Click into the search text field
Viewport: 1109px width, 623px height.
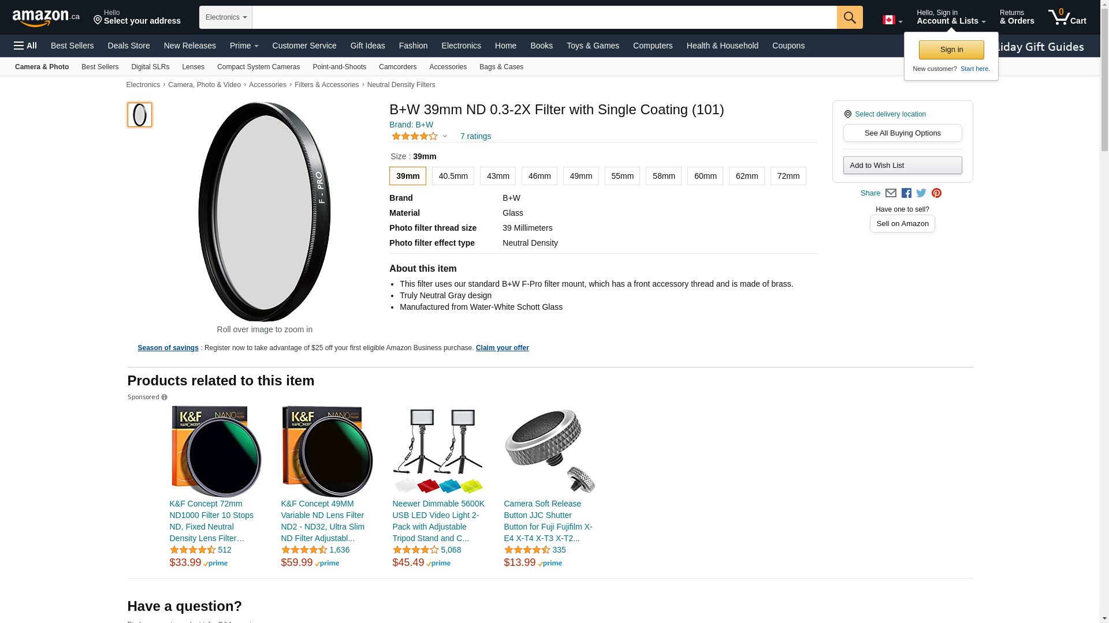click(x=544, y=17)
